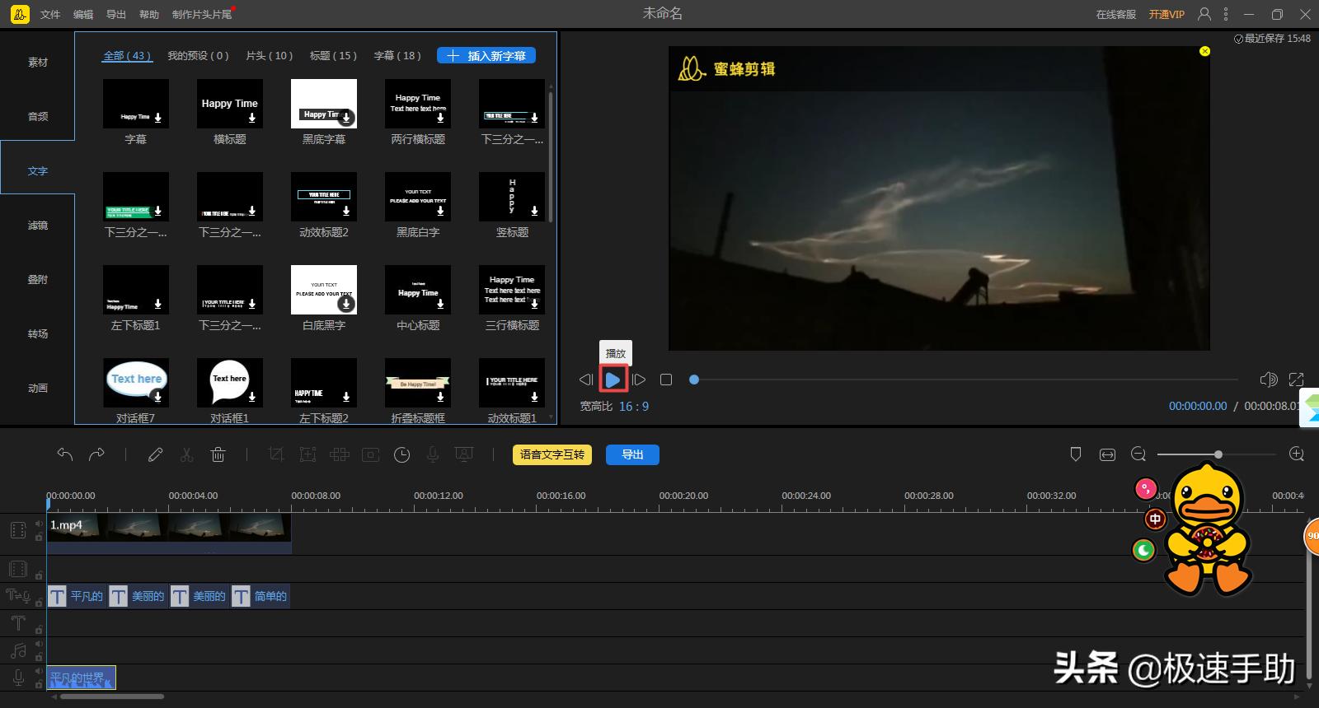
Task: Click fit-timeline-to-window icon
Action: pyautogui.click(x=1107, y=454)
